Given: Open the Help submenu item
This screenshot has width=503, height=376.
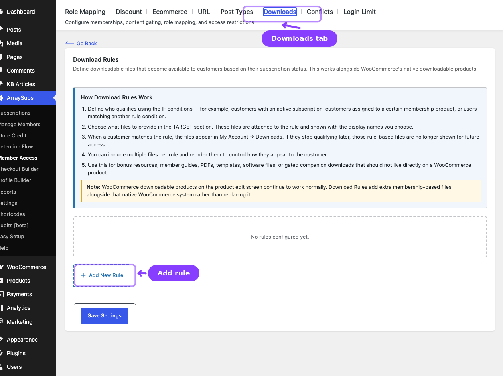Looking at the screenshot, I should (x=4, y=248).
